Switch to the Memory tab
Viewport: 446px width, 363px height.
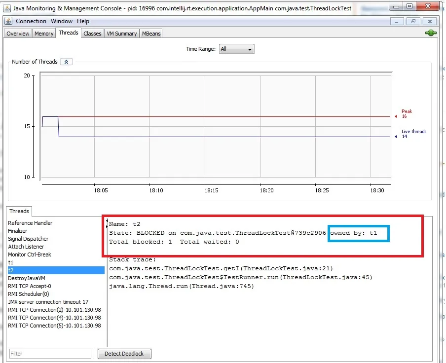coord(44,34)
